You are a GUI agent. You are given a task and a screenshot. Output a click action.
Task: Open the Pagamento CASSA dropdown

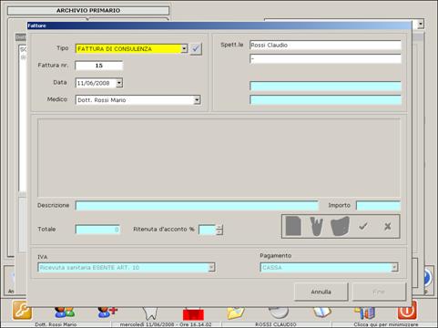pos(394,267)
